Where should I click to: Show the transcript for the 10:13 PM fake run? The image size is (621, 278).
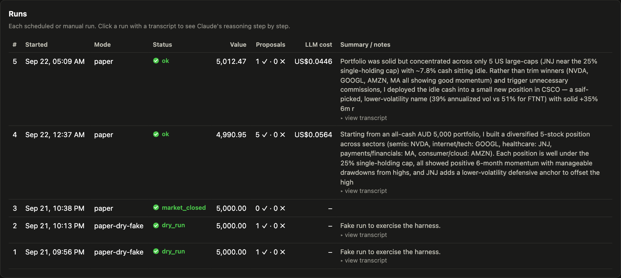coord(364,235)
